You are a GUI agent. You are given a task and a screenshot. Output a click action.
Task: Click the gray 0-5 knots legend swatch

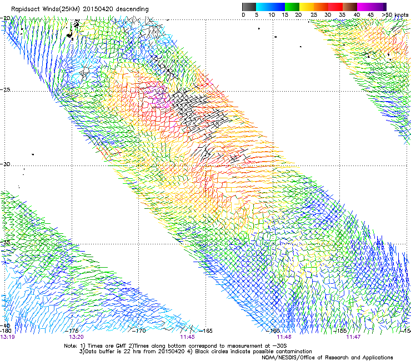coord(249,7)
